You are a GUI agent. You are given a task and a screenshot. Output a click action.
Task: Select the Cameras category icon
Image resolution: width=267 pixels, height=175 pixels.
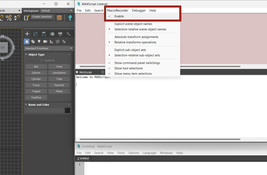[x=45, y=41]
